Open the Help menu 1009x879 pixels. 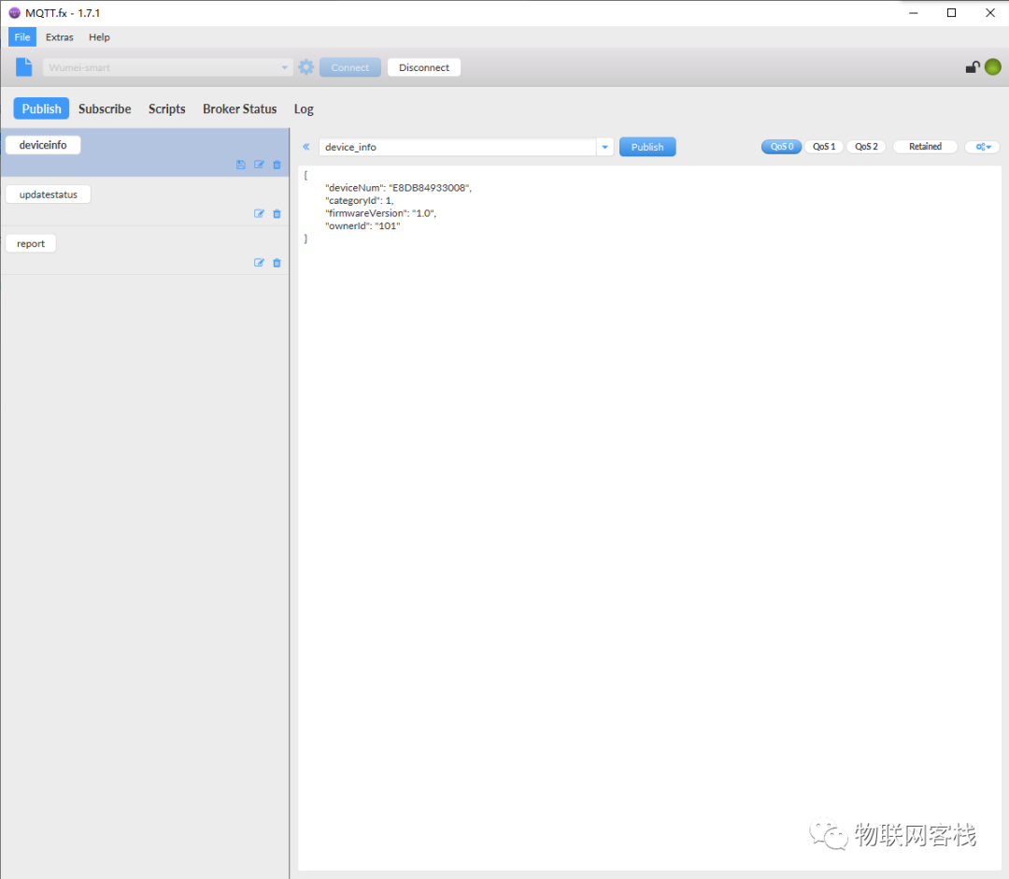click(x=99, y=37)
